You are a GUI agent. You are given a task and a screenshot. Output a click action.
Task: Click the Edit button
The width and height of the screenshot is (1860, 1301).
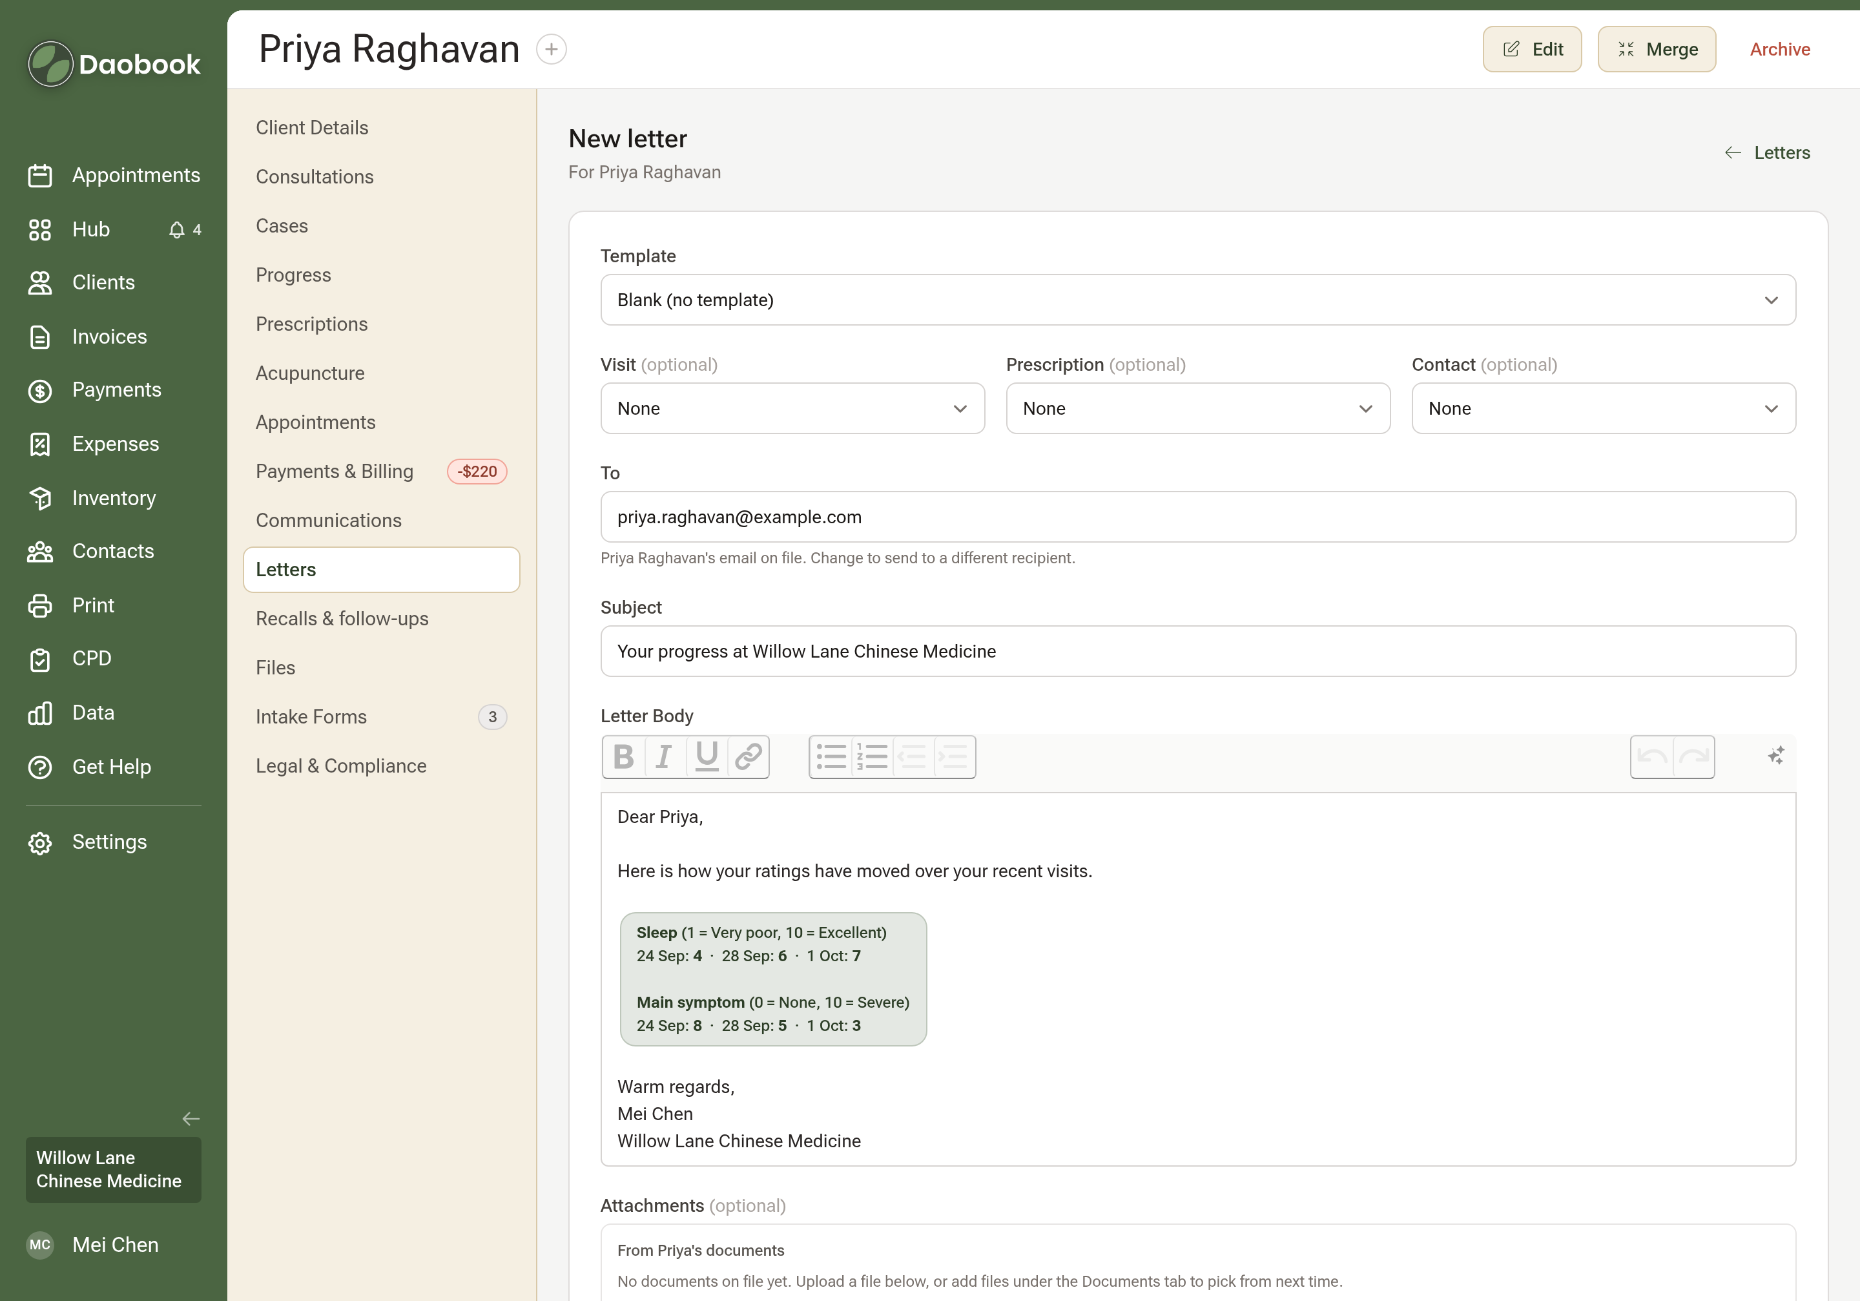pos(1532,49)
